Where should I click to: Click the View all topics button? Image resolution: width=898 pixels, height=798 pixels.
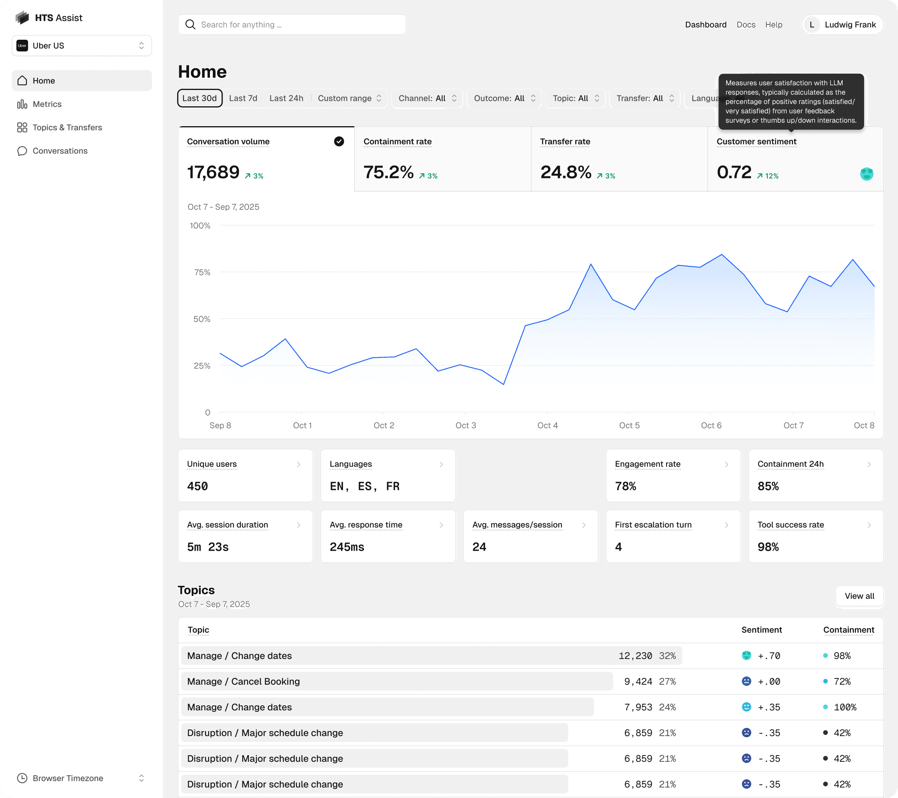(x=859, y=595)
